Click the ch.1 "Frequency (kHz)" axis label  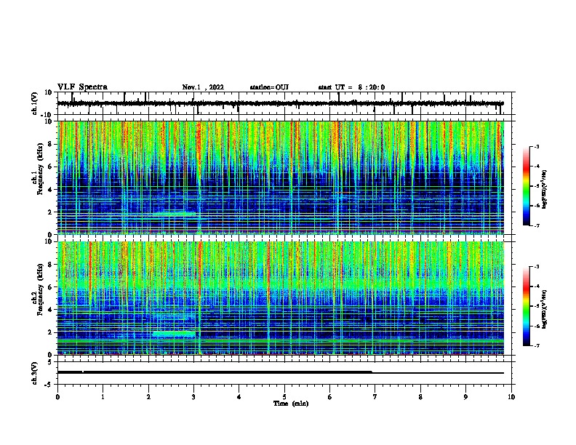point(39,169)
